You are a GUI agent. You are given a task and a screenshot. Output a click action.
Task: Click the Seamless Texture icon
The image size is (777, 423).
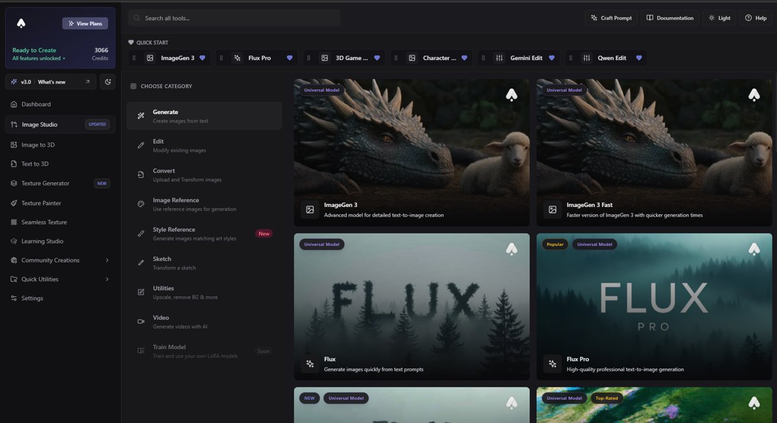[14, 222]
